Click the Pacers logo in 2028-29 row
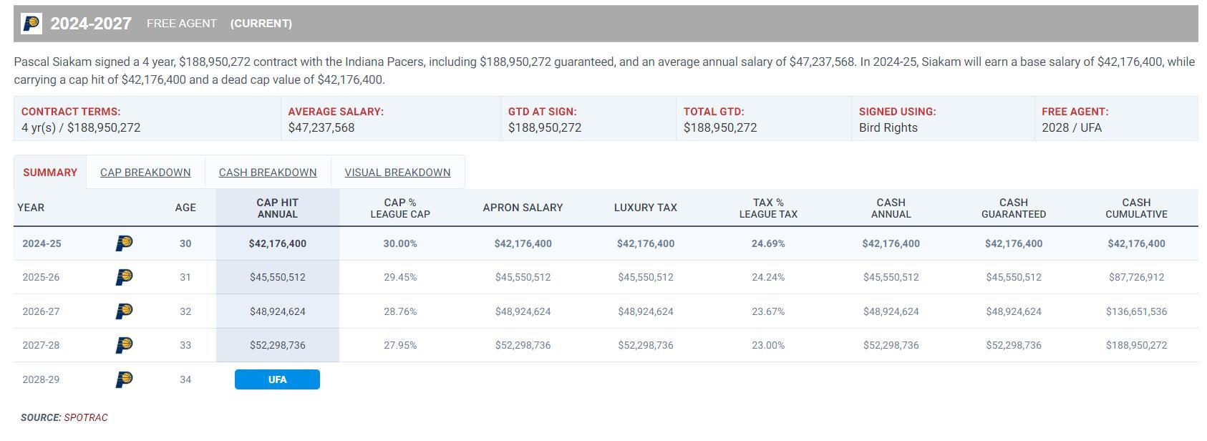 (124, 379)
